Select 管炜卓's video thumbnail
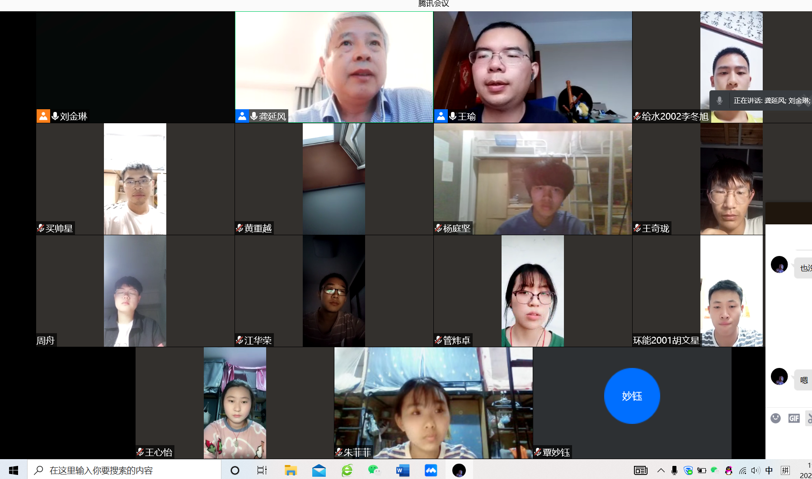812x479 pixels. click(532, 291)
